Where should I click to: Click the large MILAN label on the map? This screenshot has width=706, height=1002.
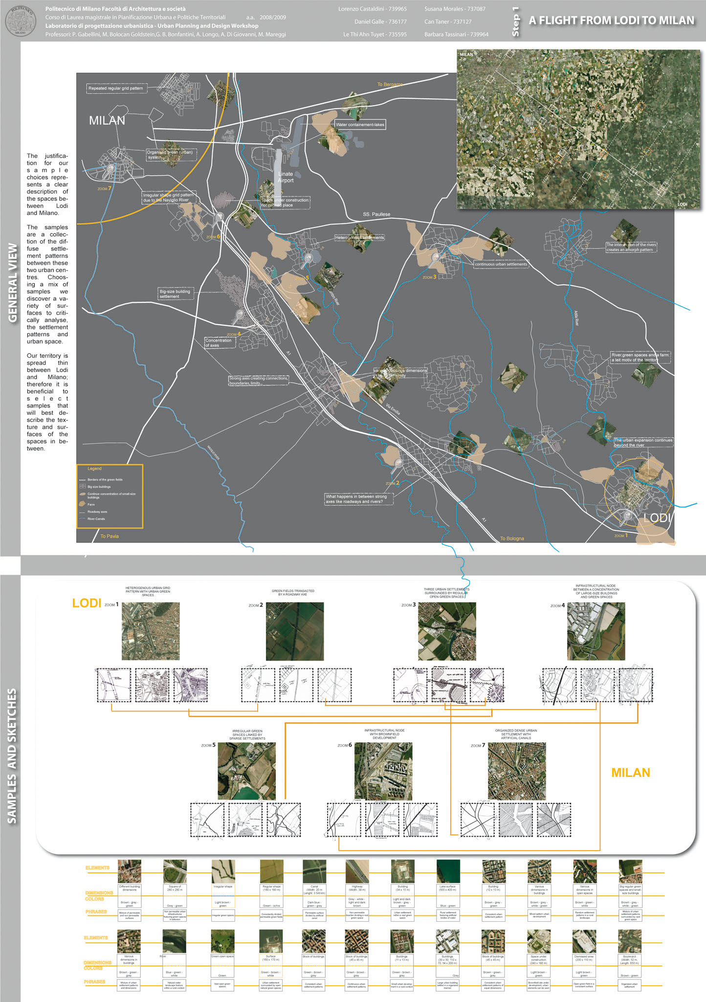[x=107, y=121]
